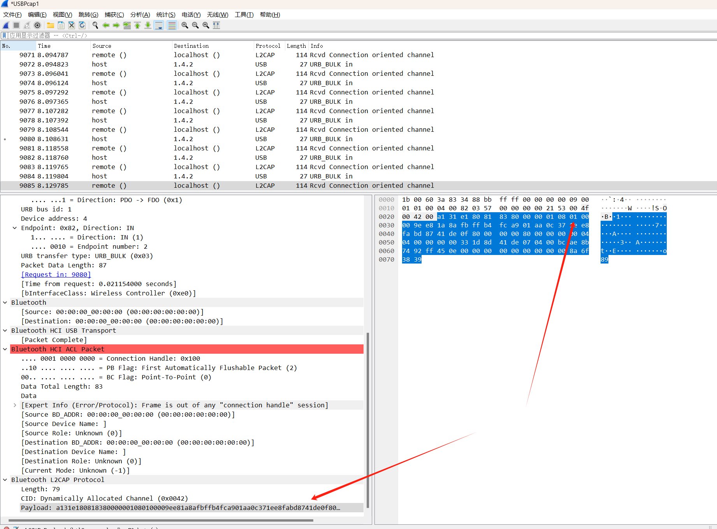Image resolution: width=717 pixels, height=529 pixels.
Task: Click hex offset 0020 row bytes
Action: (496, 216)
